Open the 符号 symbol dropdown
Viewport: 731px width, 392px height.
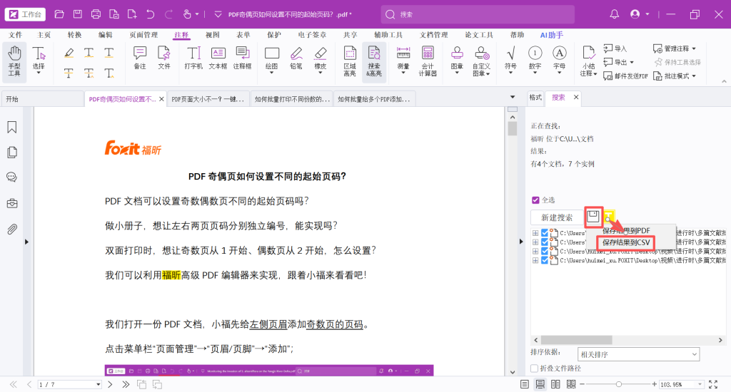pyautogui.click(x=510, y=73)
